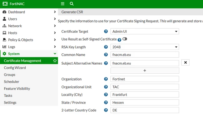Click the Hosts laptop icon
203x117 pixels.
(x=4, y=33)
